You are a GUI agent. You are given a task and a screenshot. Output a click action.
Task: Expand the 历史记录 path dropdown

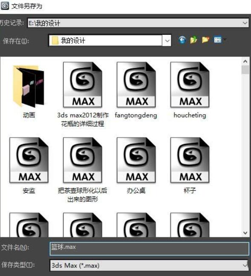point(245,23)
